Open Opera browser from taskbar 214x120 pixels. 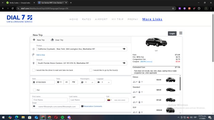56,117
